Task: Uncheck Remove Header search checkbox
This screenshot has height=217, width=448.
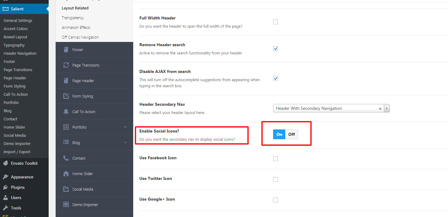Action: point(276,49)
